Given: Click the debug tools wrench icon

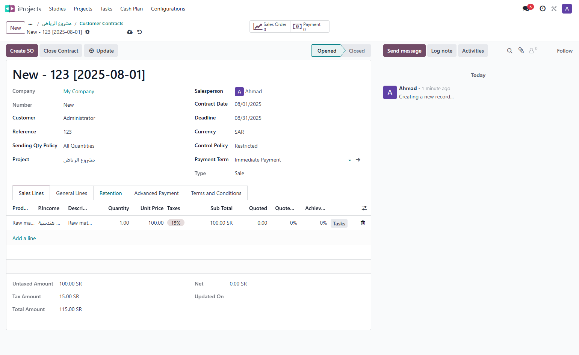Looking at the screenshot, I should 554,9.
